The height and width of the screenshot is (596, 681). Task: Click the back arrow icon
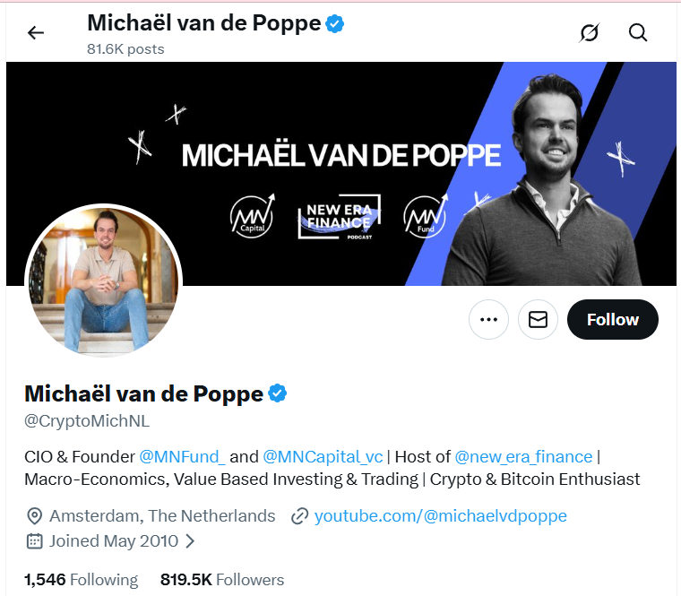(x=36, y=33)
